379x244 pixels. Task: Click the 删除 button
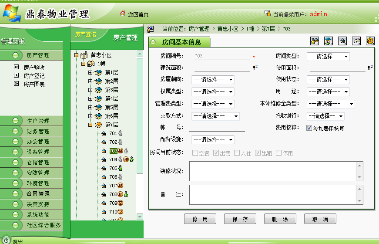coord(280,219)
